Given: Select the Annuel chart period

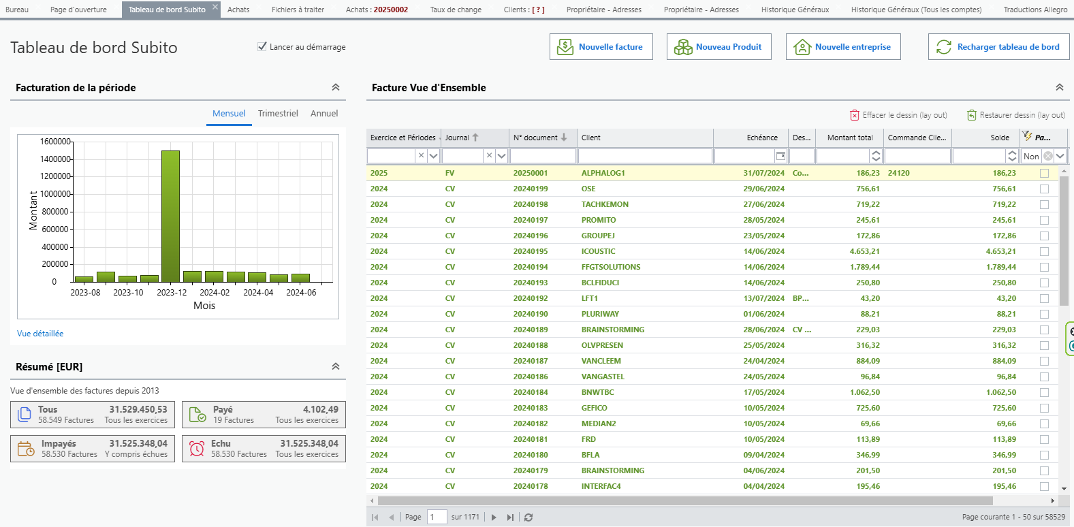Looking at the screenshot, I should point(324,114).
